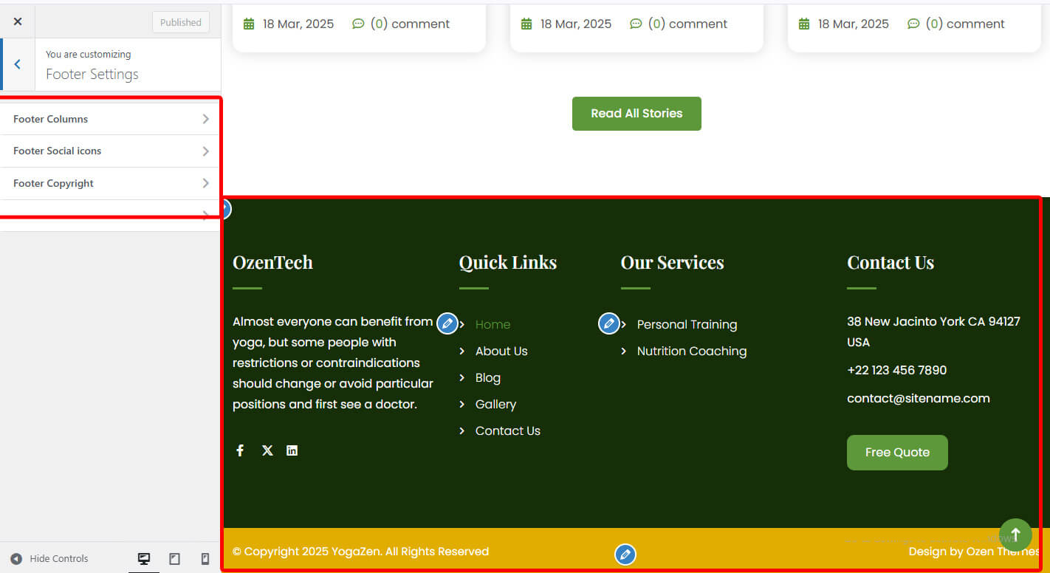Click the LinkedIn icon in footer

coord(292,450)
